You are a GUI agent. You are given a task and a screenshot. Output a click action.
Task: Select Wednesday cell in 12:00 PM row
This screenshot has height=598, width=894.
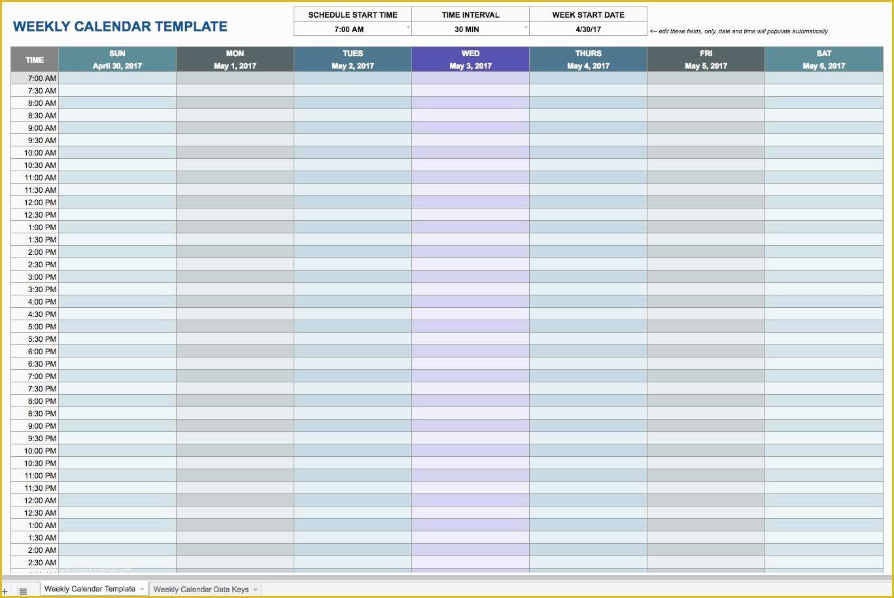pos(470,203)
